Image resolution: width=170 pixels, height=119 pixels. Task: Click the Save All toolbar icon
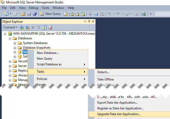pos(35,14)
